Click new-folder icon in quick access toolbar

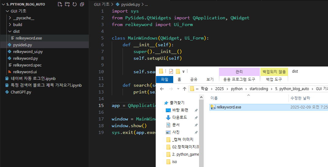pyautogui.click(x=178, y=72)
